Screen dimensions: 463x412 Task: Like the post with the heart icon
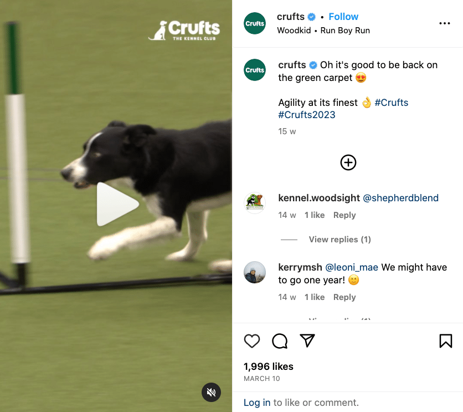pos(252,341)
